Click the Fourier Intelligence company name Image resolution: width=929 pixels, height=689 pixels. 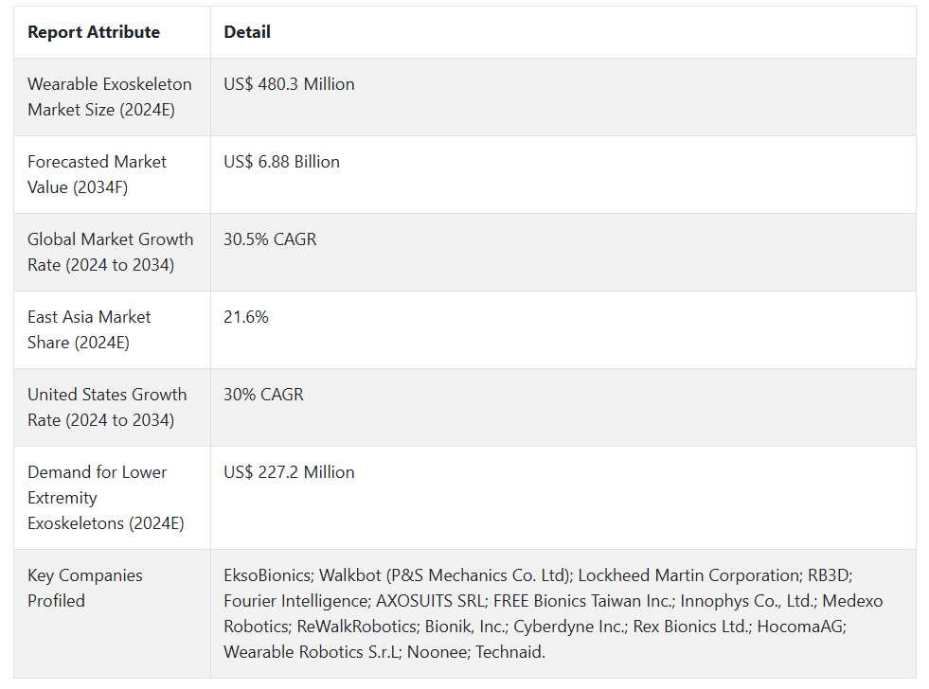coord(295,601)
